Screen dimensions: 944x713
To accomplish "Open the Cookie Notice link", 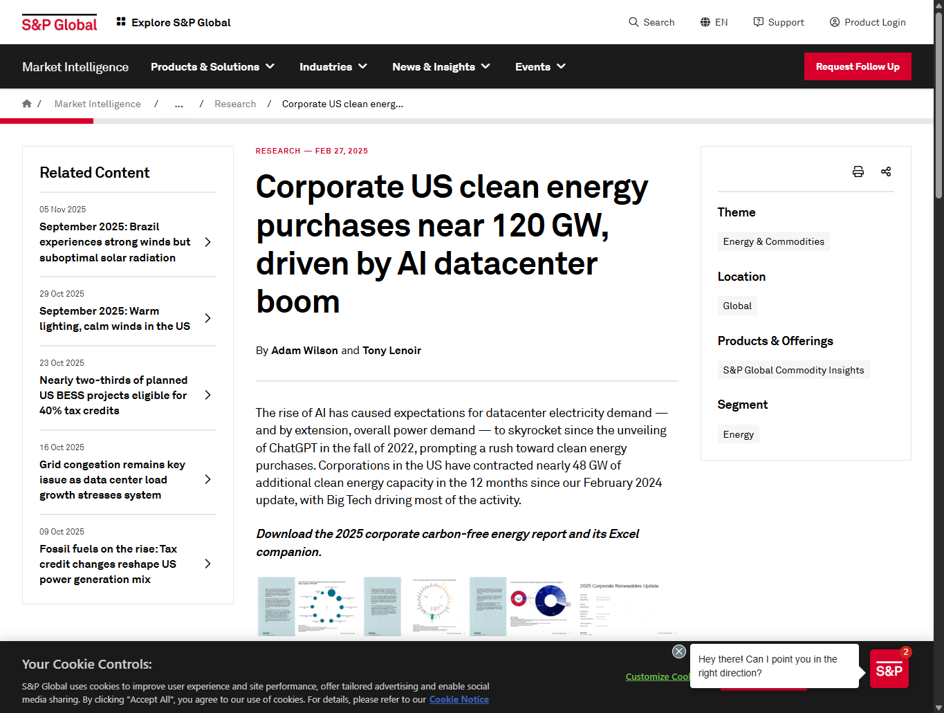I will [459, 699].
